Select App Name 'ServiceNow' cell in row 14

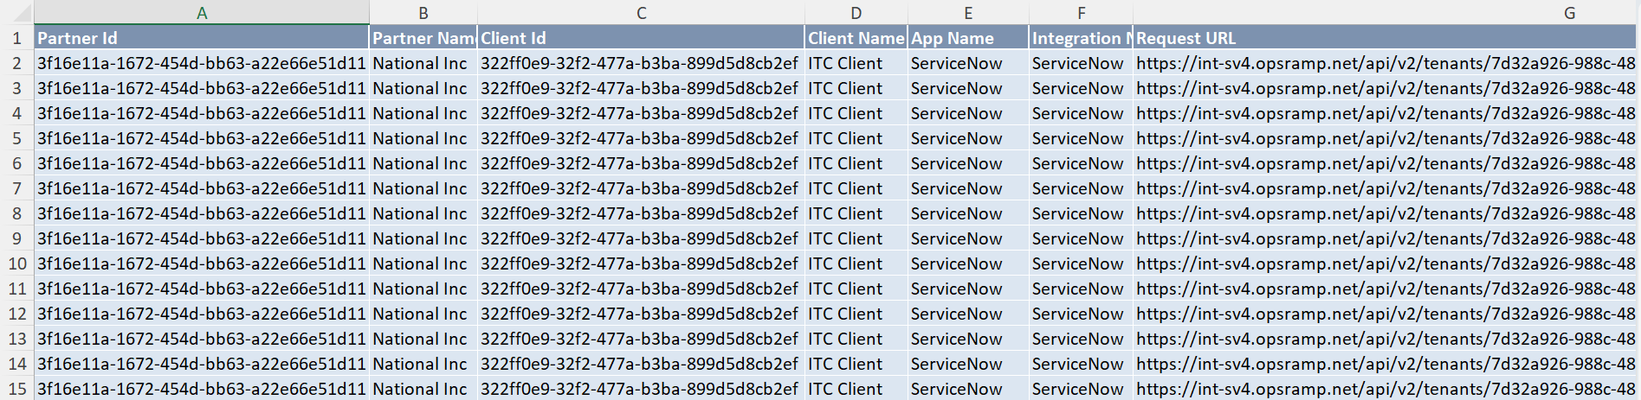[x=968, y=364]
